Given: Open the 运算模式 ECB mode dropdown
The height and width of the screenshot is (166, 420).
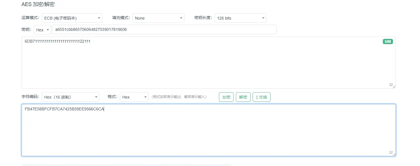Looking at the screenshot, I should (72, 18).
